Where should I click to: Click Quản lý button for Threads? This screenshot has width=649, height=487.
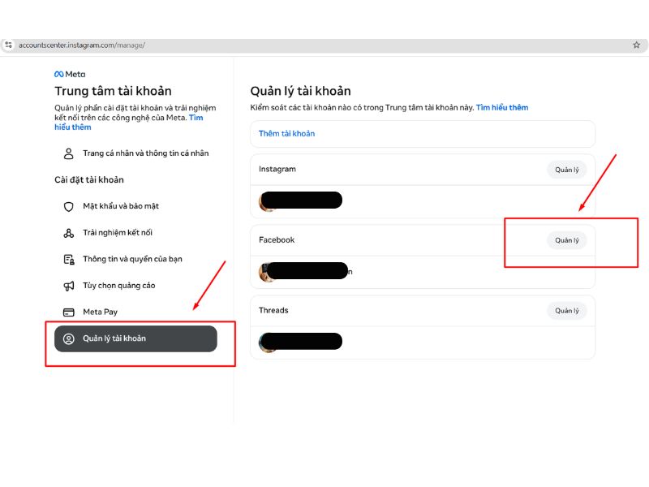566,311
